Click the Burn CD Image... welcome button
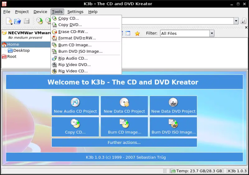Viewport: 249px width, 175px height. tap(124, 127)
